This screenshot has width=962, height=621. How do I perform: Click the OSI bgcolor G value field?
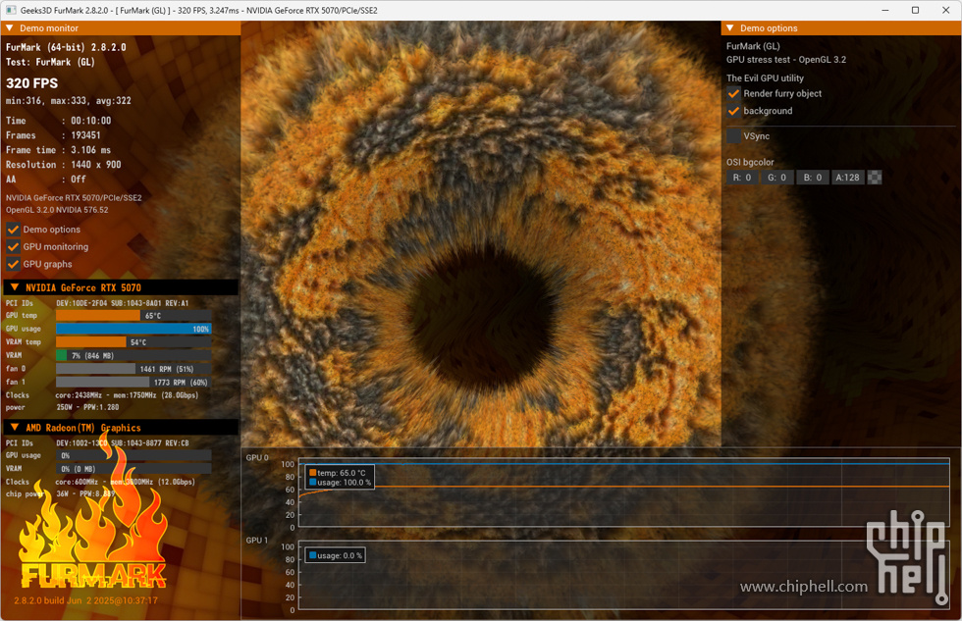776,178
